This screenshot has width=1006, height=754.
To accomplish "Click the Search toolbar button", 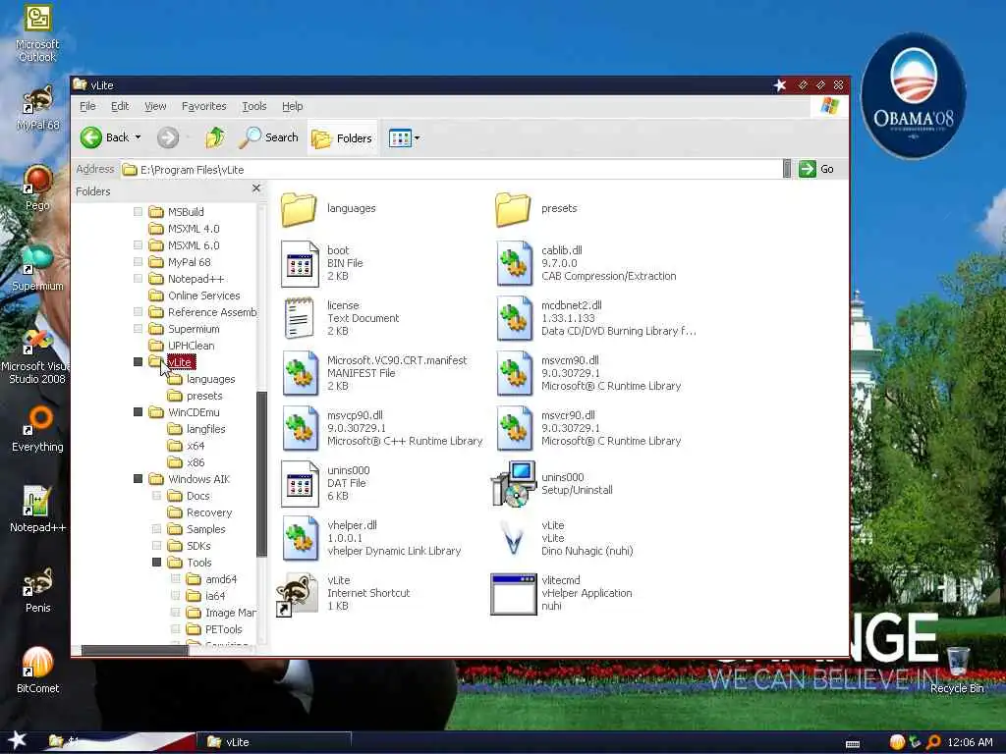I will [269, 137].
